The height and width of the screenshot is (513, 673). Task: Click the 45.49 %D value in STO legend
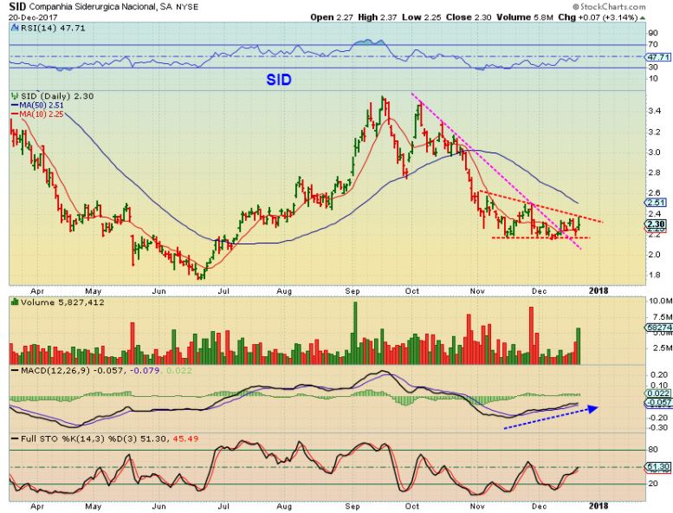(x=185, y=438)
